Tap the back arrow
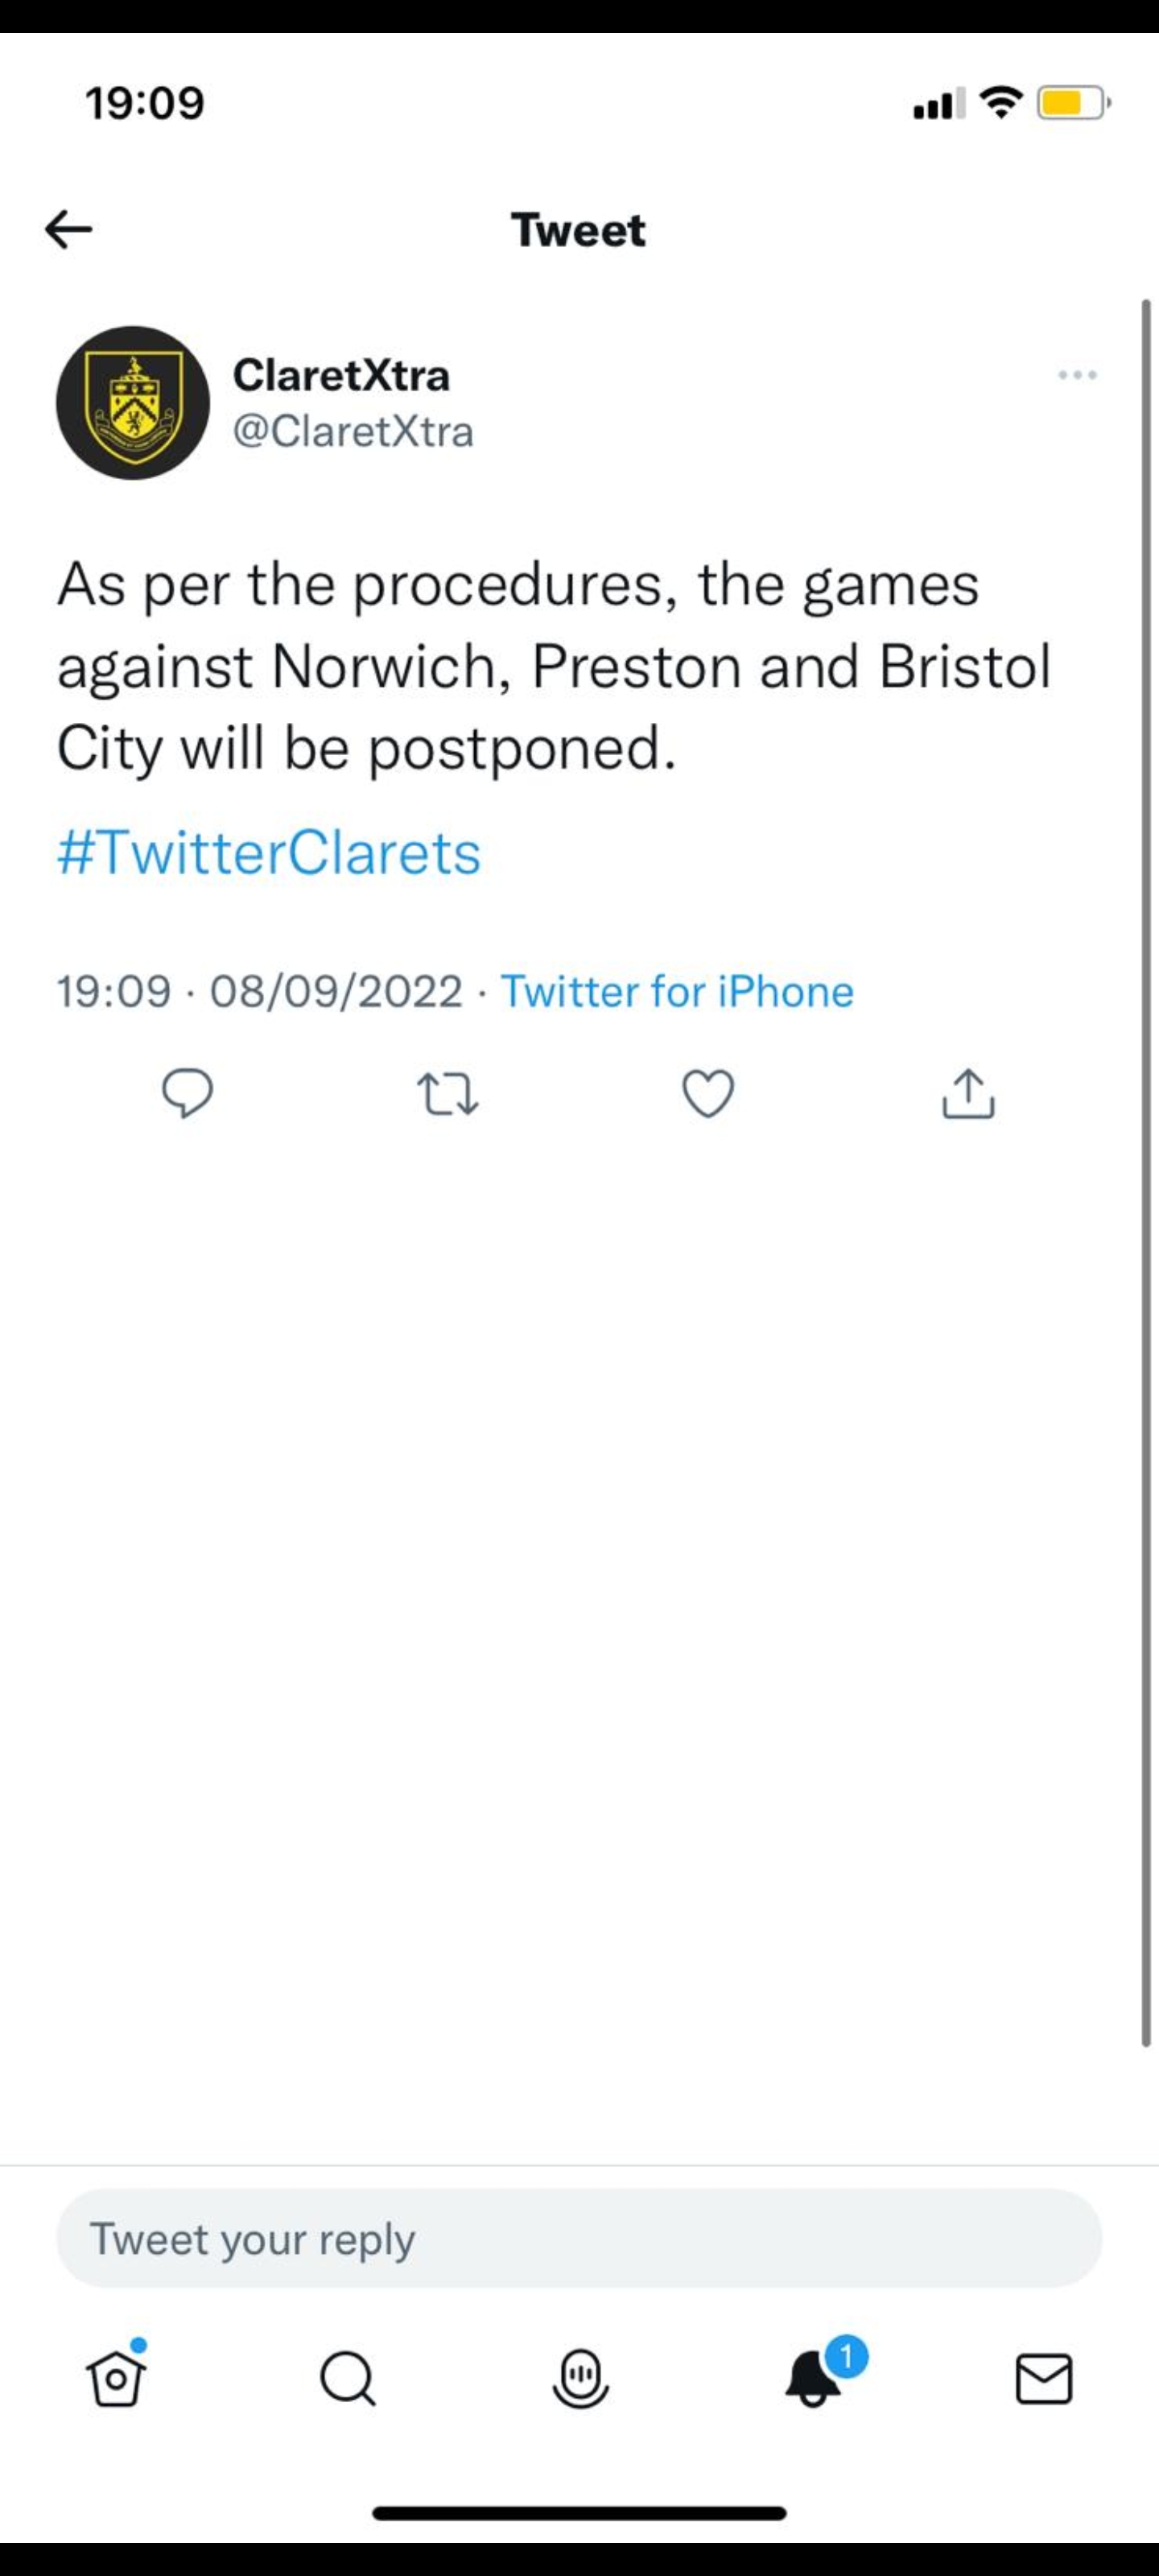1159x2576 pixels. [x=69, y=230]
